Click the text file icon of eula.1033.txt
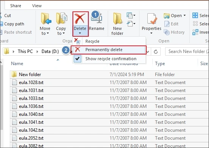 click(14, 98)
